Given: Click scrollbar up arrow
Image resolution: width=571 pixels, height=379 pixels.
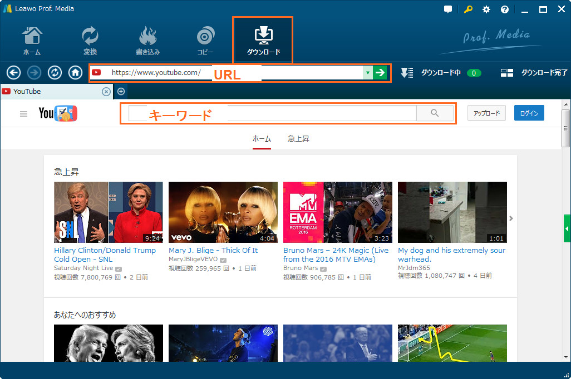Looking at the screenshot, I should click(565, 104).
